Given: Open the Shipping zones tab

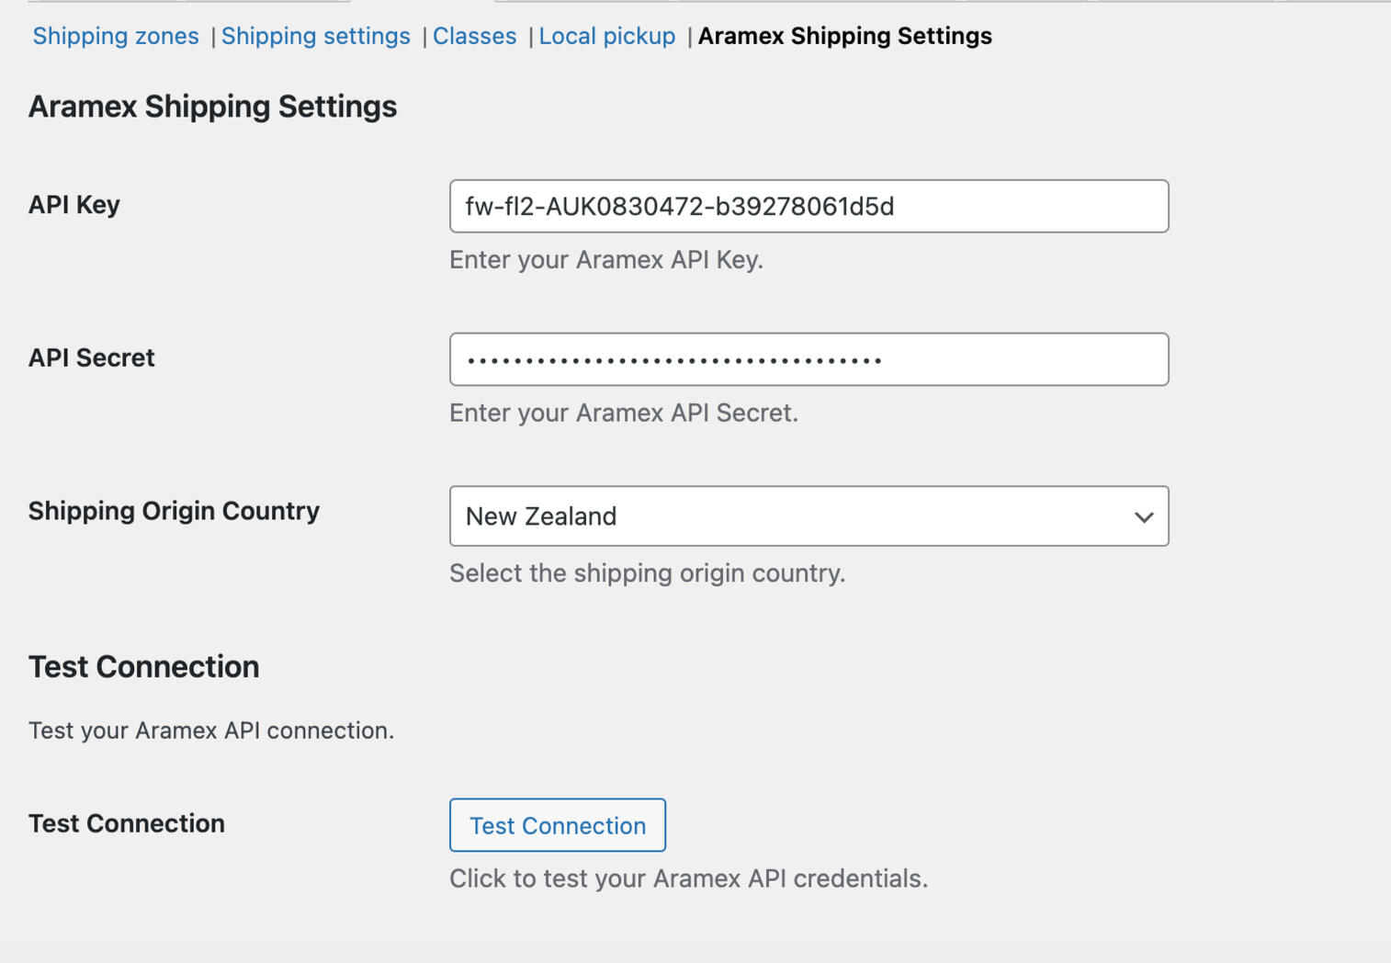Looking at the screenshot, I should (x=116, y=36).
